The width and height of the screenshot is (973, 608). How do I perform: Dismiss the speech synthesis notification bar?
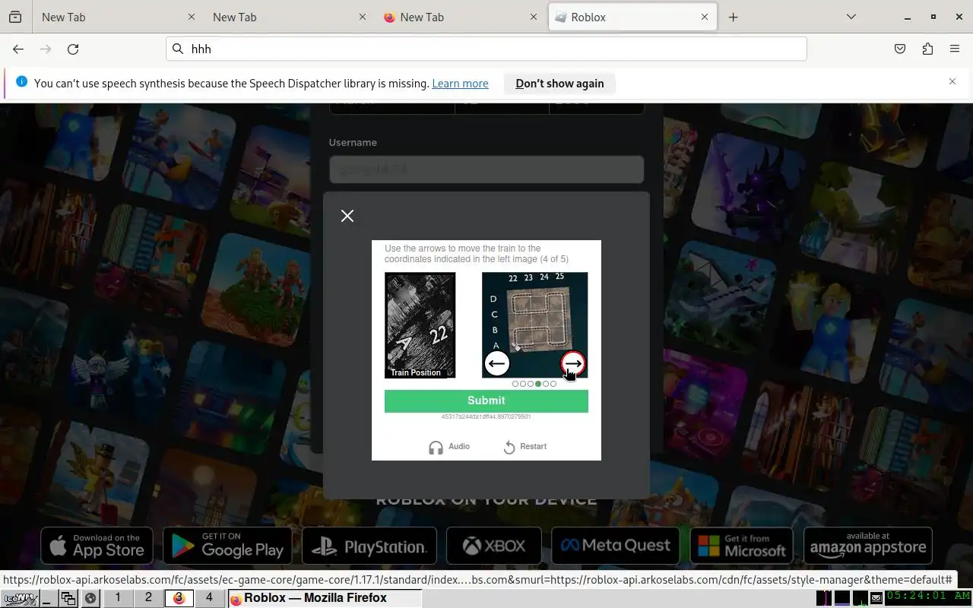[x=952, y=81]
